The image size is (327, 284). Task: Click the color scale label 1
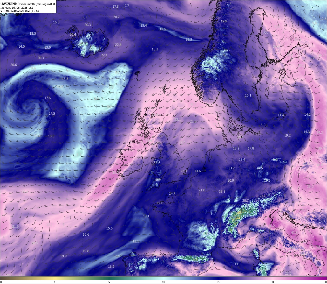pos(55,282)
